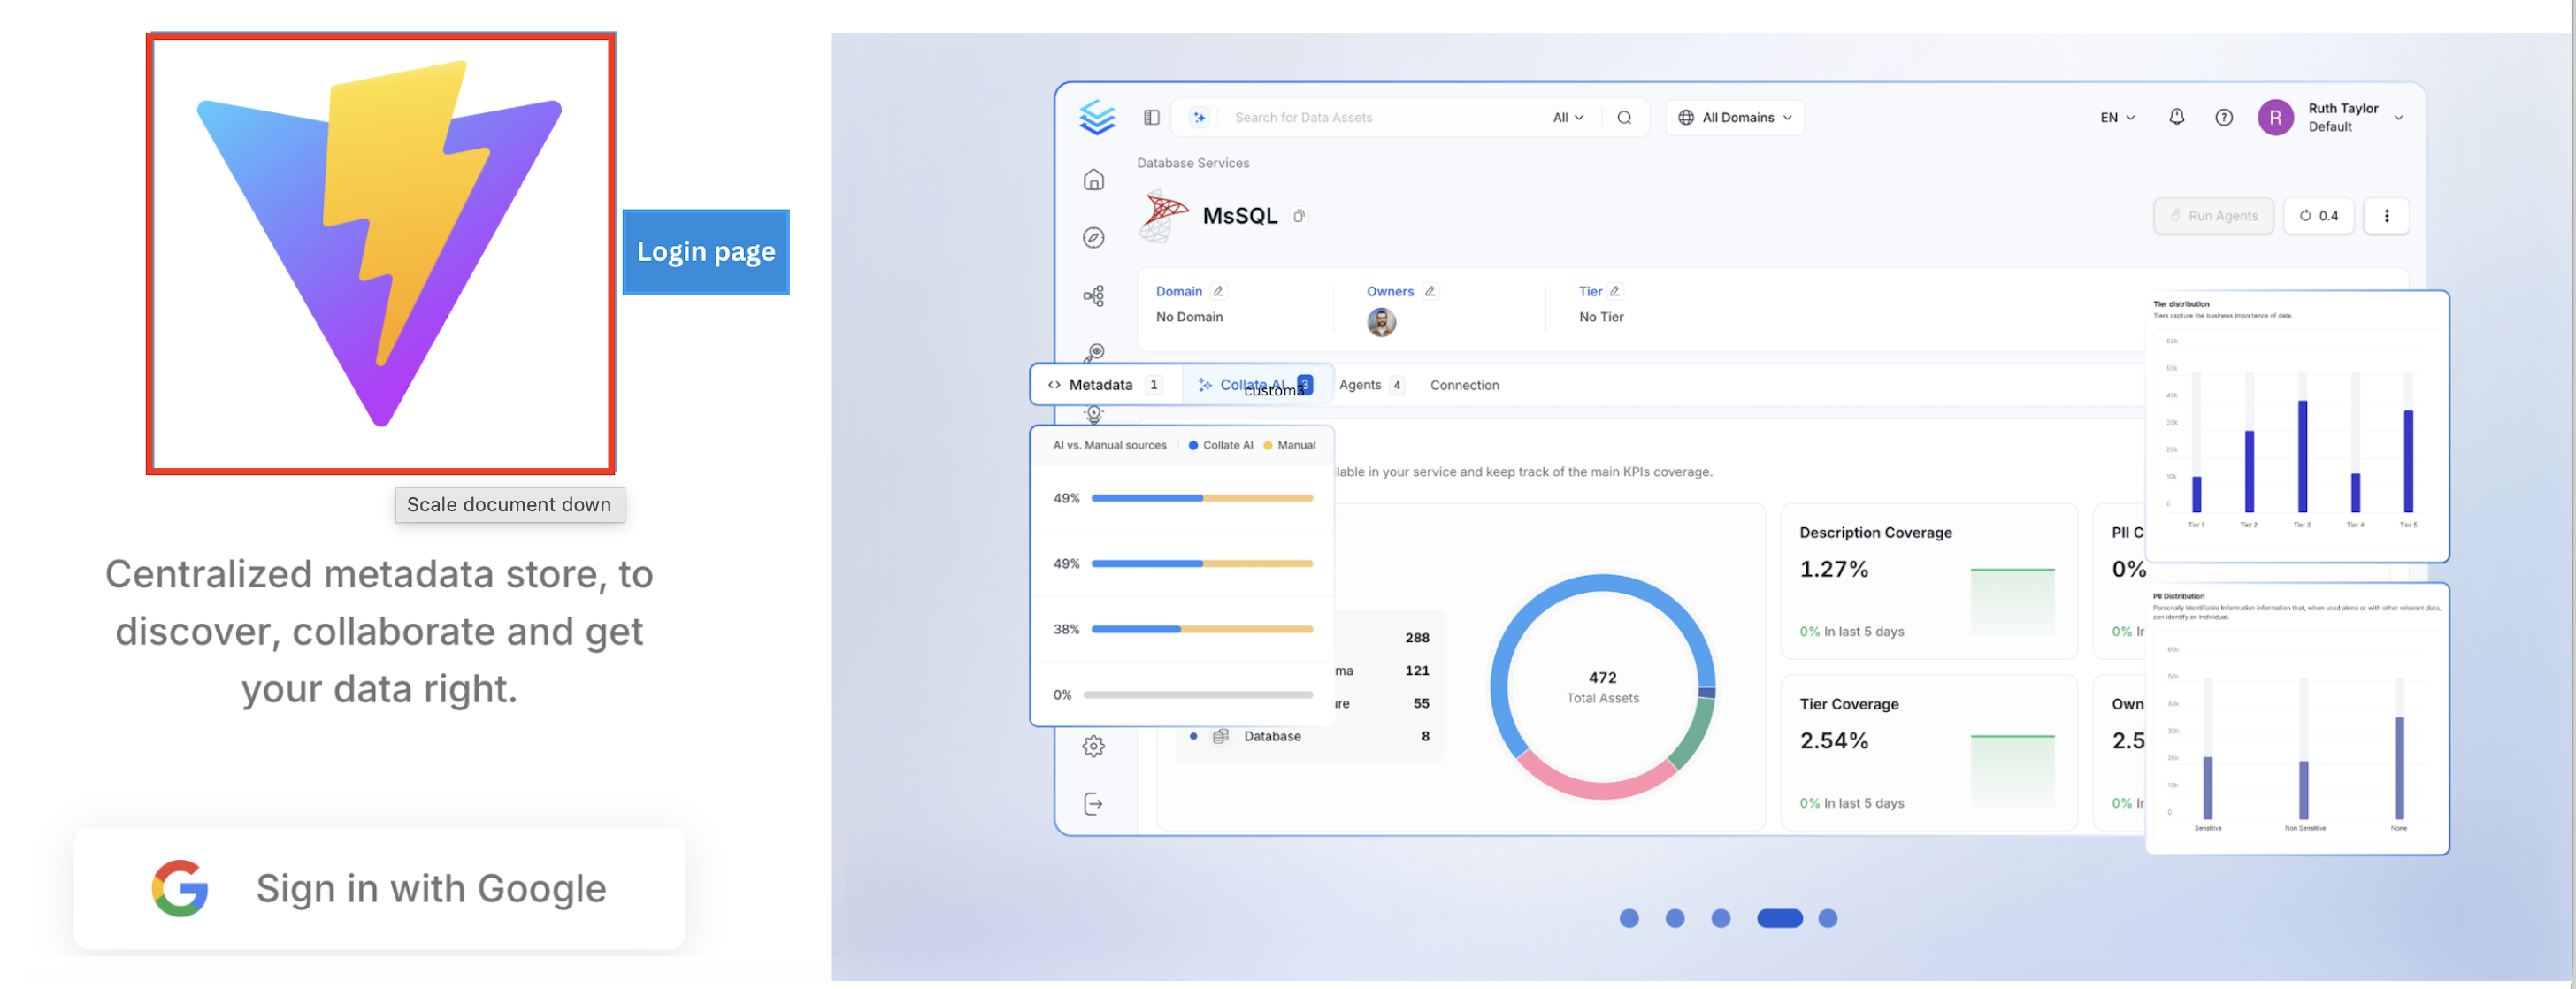Go to the last carousel slide dot
2576x989 pixels.
[x=1828, y=918]
